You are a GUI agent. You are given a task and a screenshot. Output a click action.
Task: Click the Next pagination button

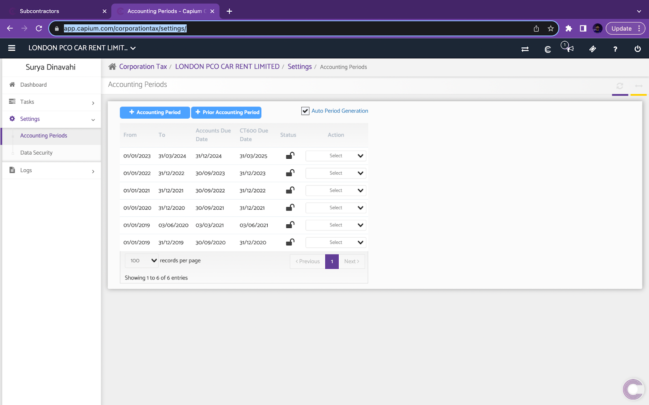tap(352, 262)
